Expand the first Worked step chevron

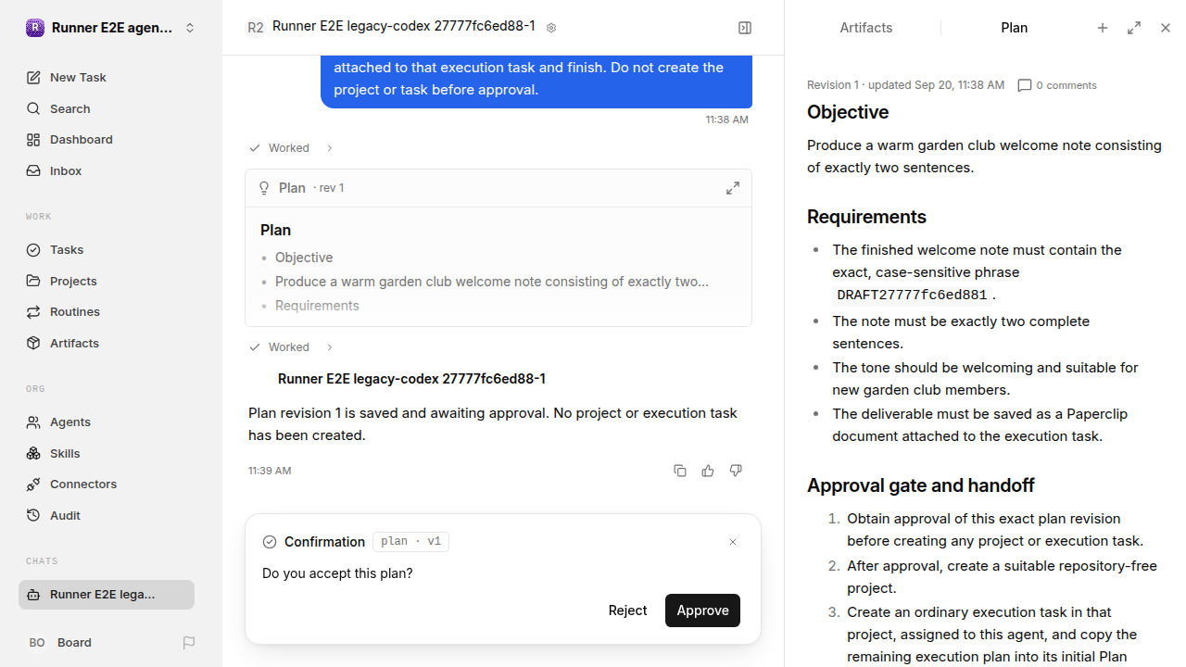329,148
